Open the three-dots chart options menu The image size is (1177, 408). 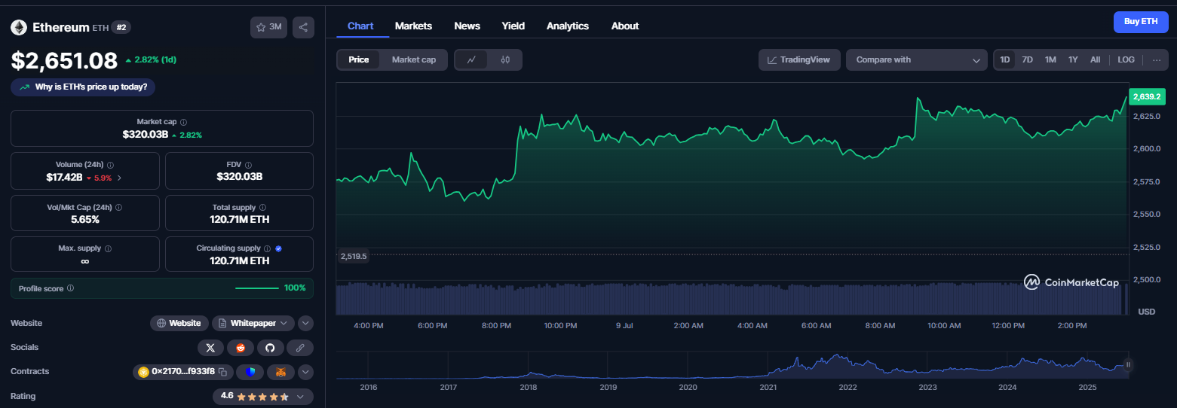pos(1157,59)
